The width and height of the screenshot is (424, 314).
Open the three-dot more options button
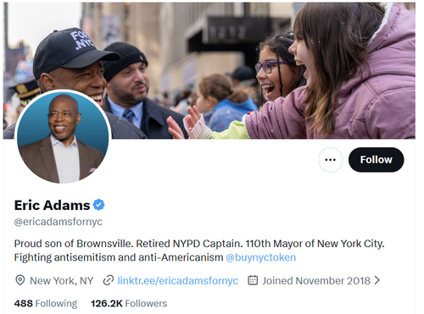tap(330, 160)
